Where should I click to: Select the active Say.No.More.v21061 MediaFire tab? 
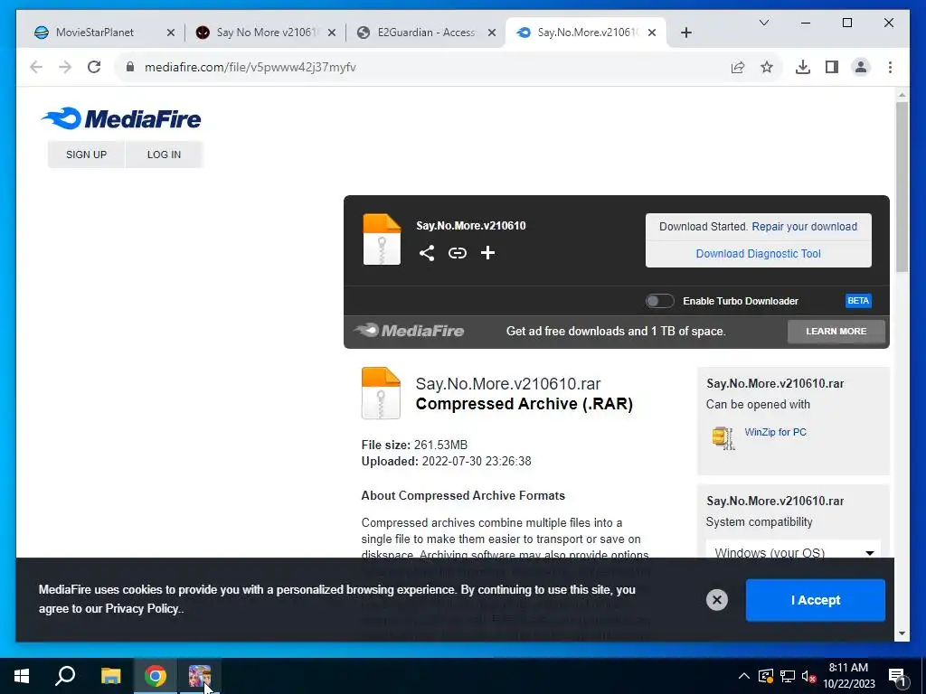point(586,33)
